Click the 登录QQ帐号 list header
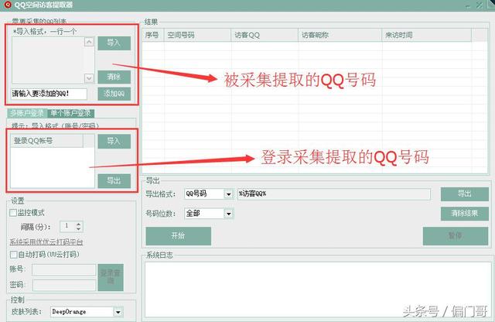The height and width of the screenshot is (322, 495). [x=47, y=141]
